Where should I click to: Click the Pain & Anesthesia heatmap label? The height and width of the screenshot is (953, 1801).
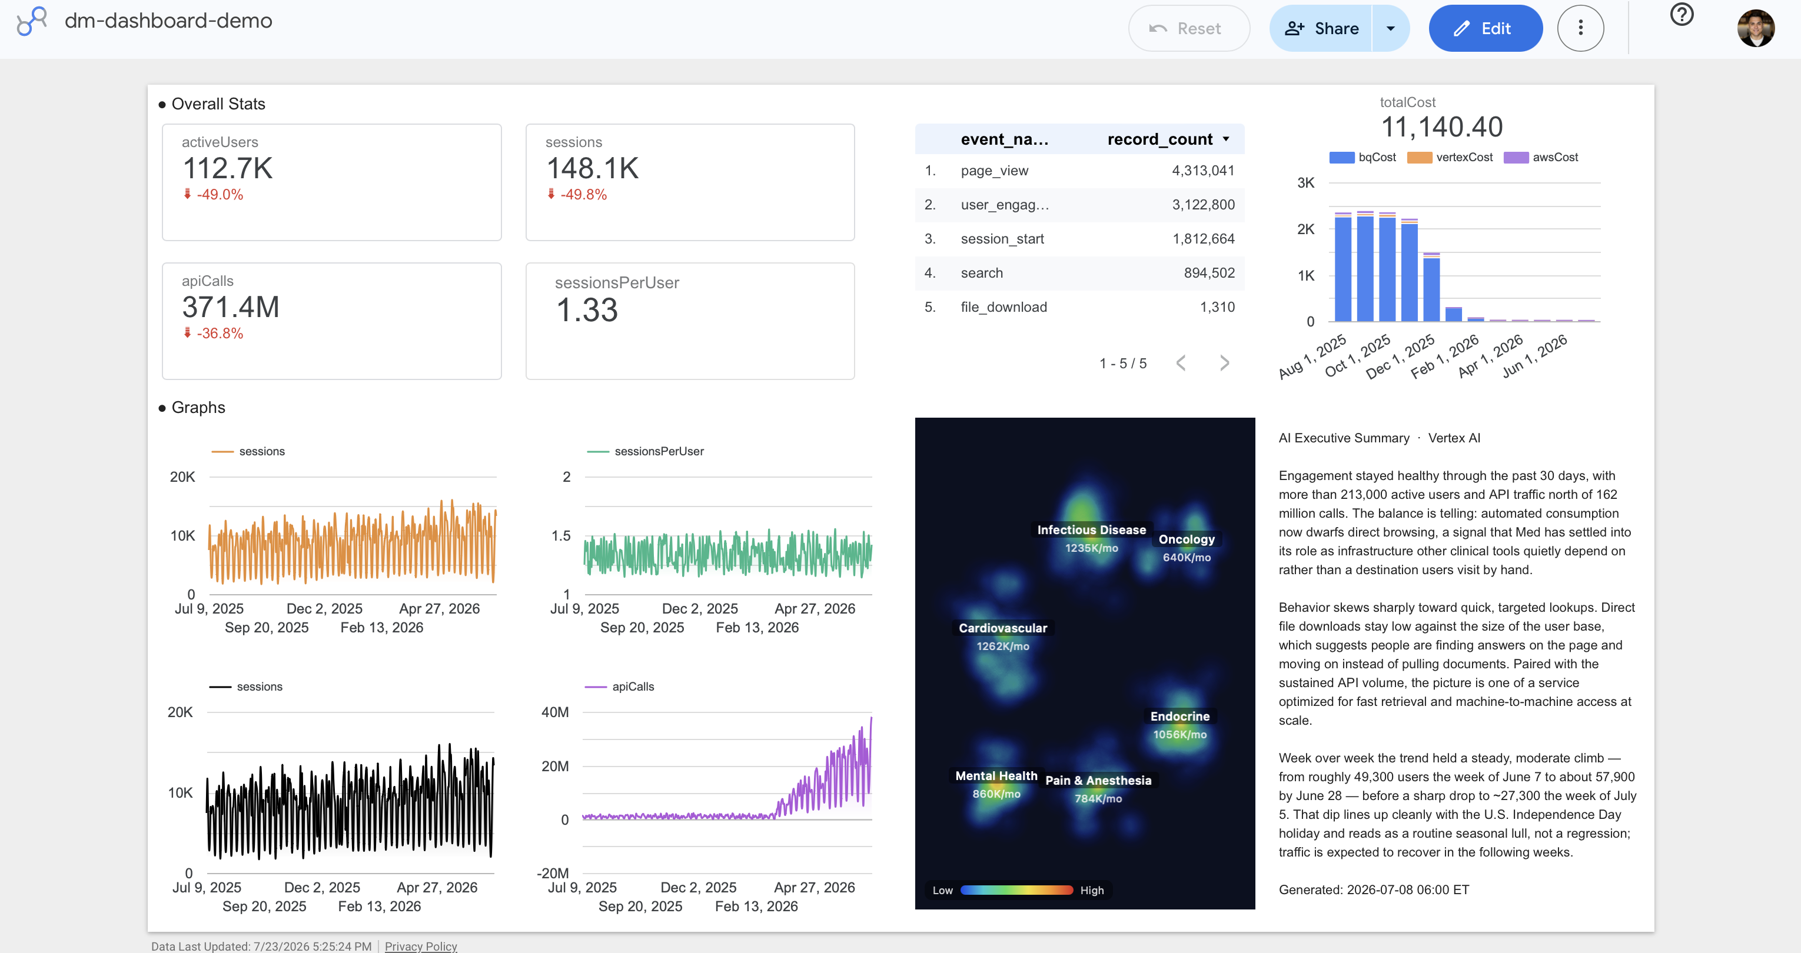1098,781
